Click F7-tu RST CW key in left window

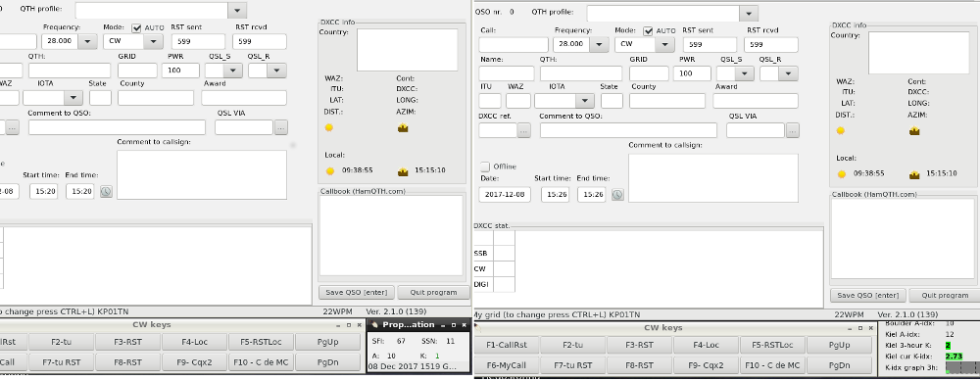pyautogui.click(x=62, y=362)
